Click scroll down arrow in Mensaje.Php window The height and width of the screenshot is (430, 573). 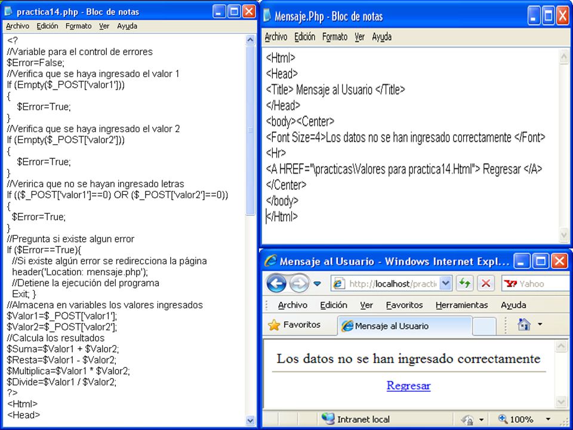[x=564, y=234]
